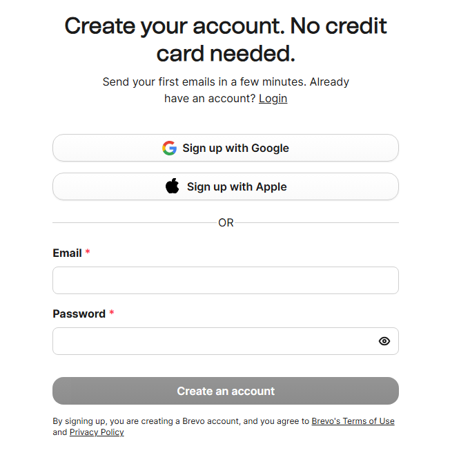The width and height of the screenshot is (450, 473).
Task: Focus the Password input field
Action: pyautogui.click(x=214, y=341)
